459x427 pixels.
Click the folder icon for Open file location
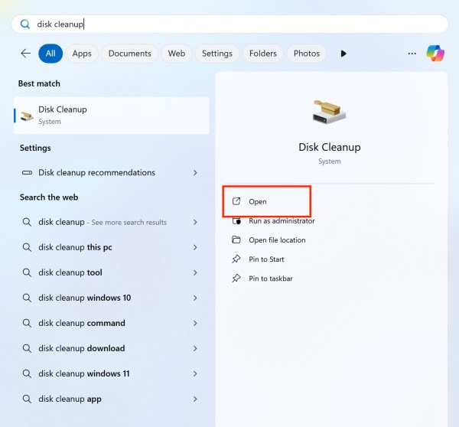click(236, 240)
